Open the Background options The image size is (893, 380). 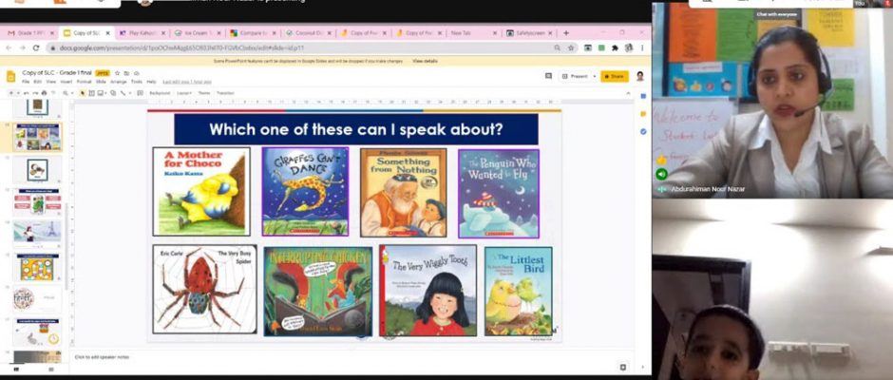click(x=160, y=93)
